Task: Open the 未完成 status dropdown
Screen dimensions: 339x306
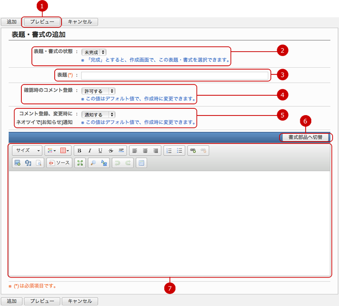Action: (94, 52)
